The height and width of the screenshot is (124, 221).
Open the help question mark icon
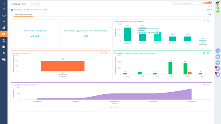point(218,11)
